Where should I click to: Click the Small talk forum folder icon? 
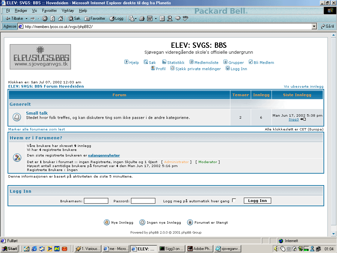point(17,117)
